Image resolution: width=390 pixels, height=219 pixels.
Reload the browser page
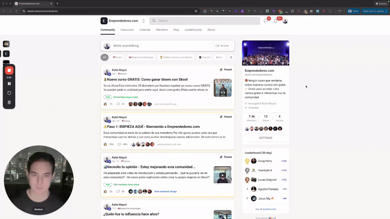coord(16,11)
